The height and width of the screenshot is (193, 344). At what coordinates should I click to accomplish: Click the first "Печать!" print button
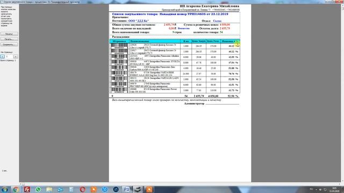tap(9, 34)
